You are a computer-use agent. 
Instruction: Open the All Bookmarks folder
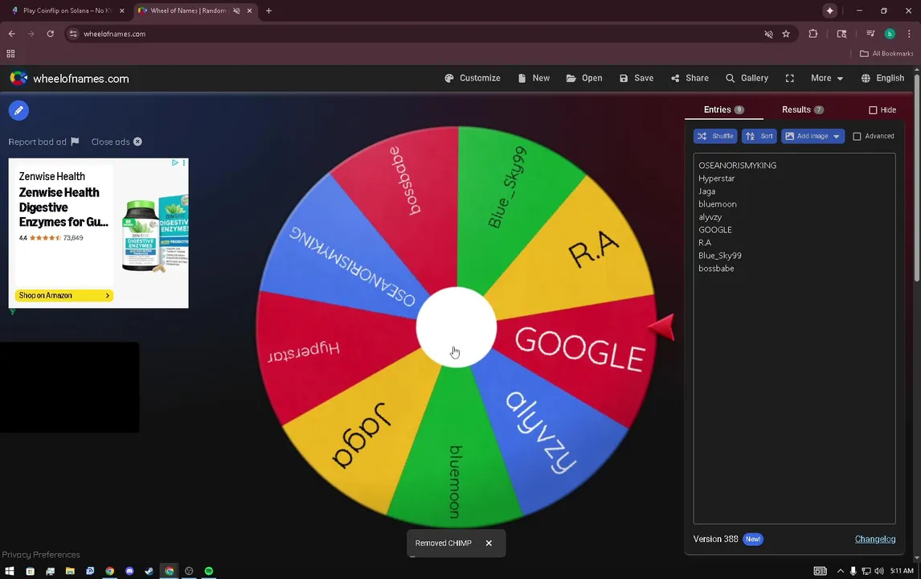click(886, 54)
